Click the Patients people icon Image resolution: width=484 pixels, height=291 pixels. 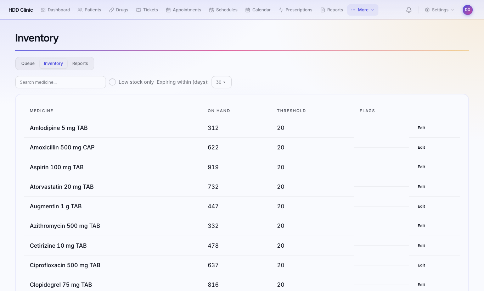80,10
